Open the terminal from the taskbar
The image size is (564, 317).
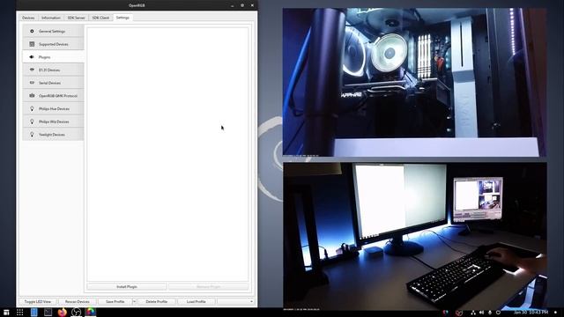tap(48, 312)
